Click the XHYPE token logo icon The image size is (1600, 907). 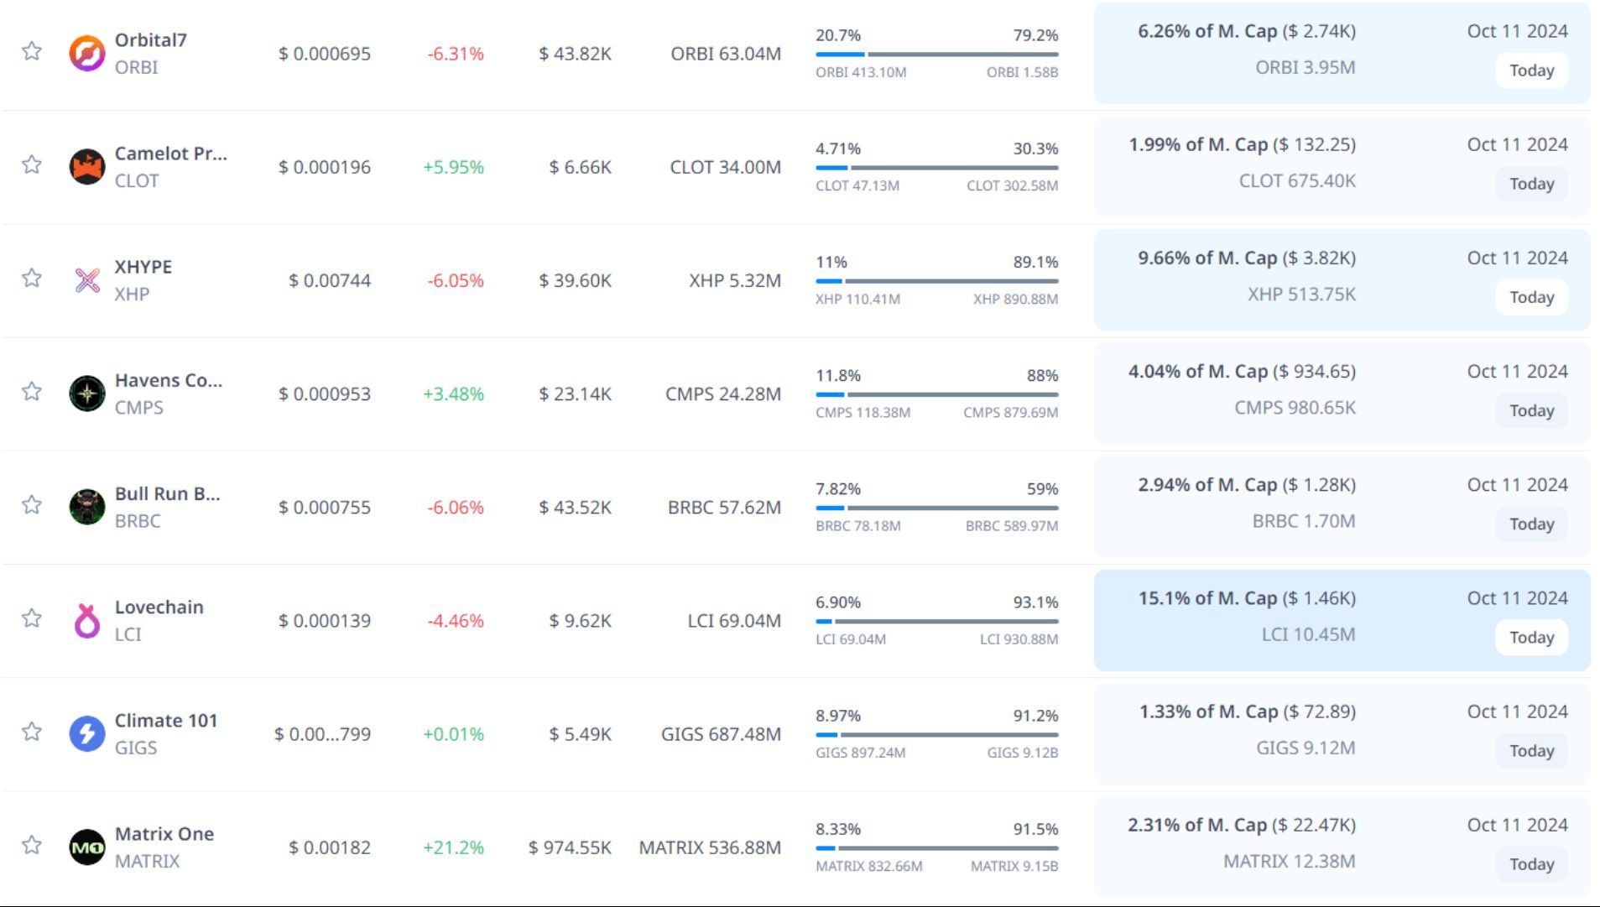point(86,280)
